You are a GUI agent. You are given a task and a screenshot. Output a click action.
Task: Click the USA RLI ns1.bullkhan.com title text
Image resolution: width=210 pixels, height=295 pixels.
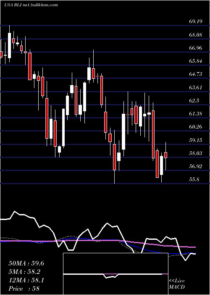click(31, 5)
